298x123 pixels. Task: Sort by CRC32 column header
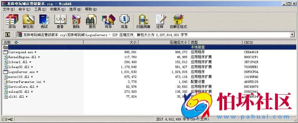coord(269,42)
